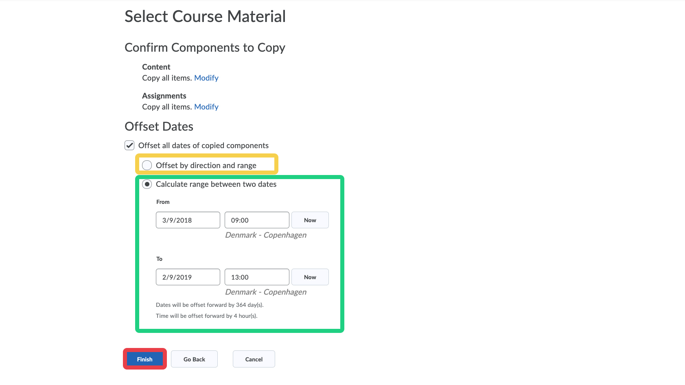Click Modify link under Assignments

(206, 107)
